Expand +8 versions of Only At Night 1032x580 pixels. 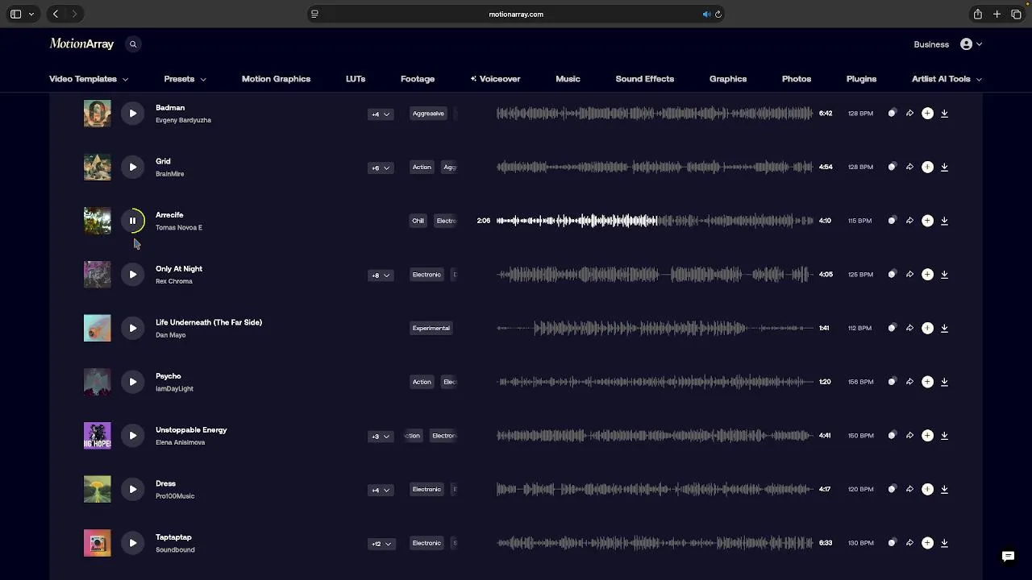(x=381, y=275)
